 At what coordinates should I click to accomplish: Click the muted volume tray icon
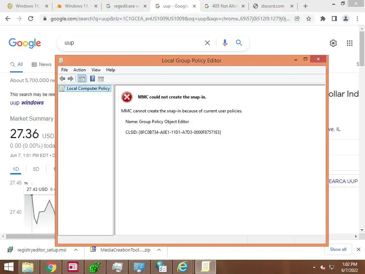[x=323, y=267]
